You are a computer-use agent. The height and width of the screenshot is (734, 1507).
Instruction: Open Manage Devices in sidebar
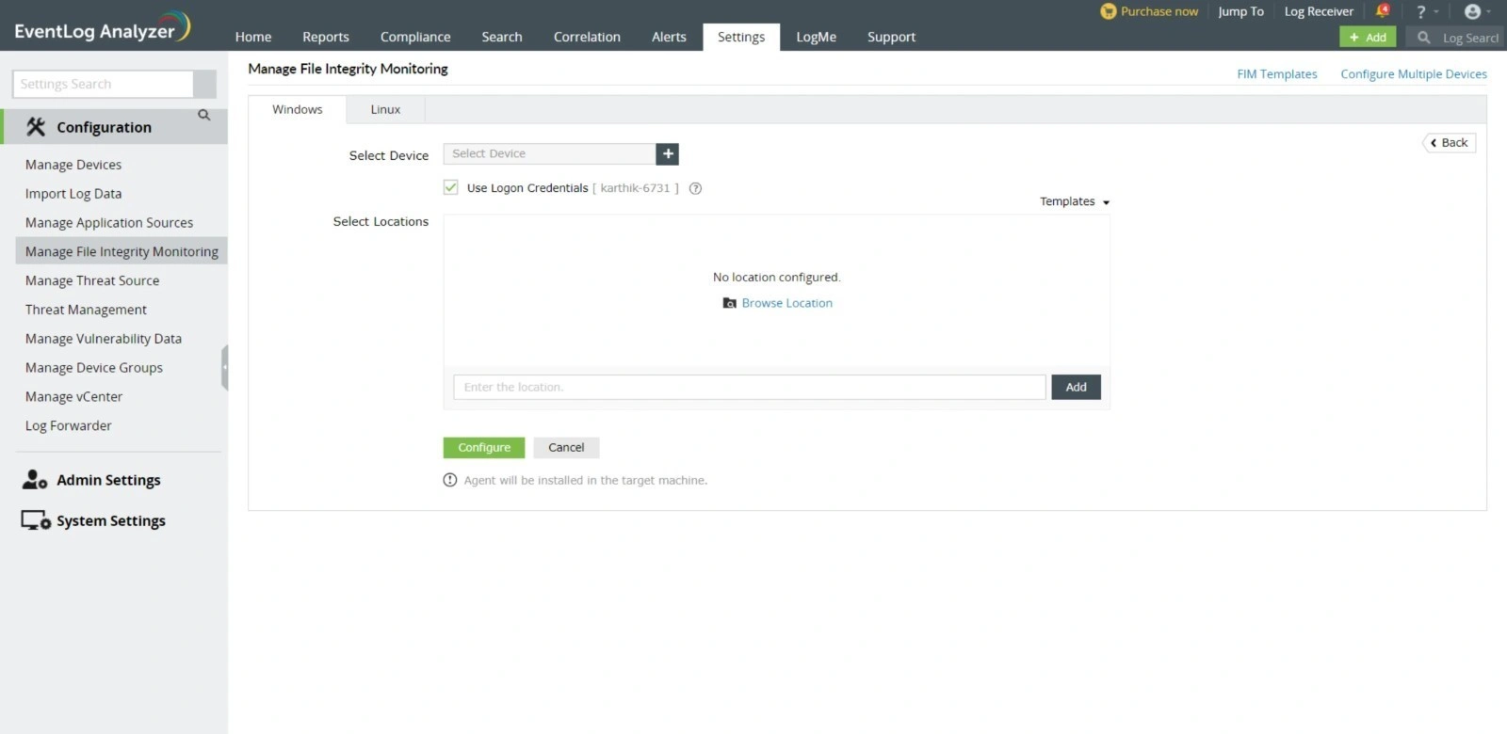[x=73, y=165]
